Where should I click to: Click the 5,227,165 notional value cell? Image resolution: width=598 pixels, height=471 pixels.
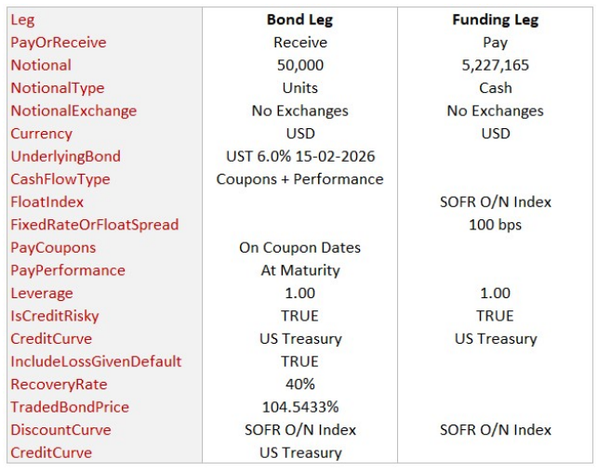(x=495, y=65)
